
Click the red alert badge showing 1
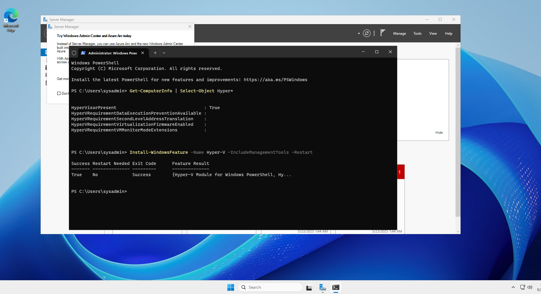[x=401, y=172]
